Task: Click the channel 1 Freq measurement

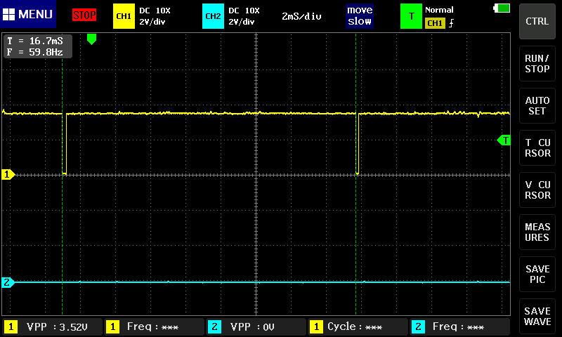Action: 154,326
